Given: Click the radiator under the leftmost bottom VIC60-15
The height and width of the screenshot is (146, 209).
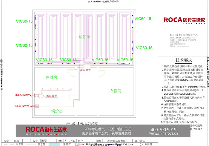Looking at the screenshot, I should click(44, 63).
